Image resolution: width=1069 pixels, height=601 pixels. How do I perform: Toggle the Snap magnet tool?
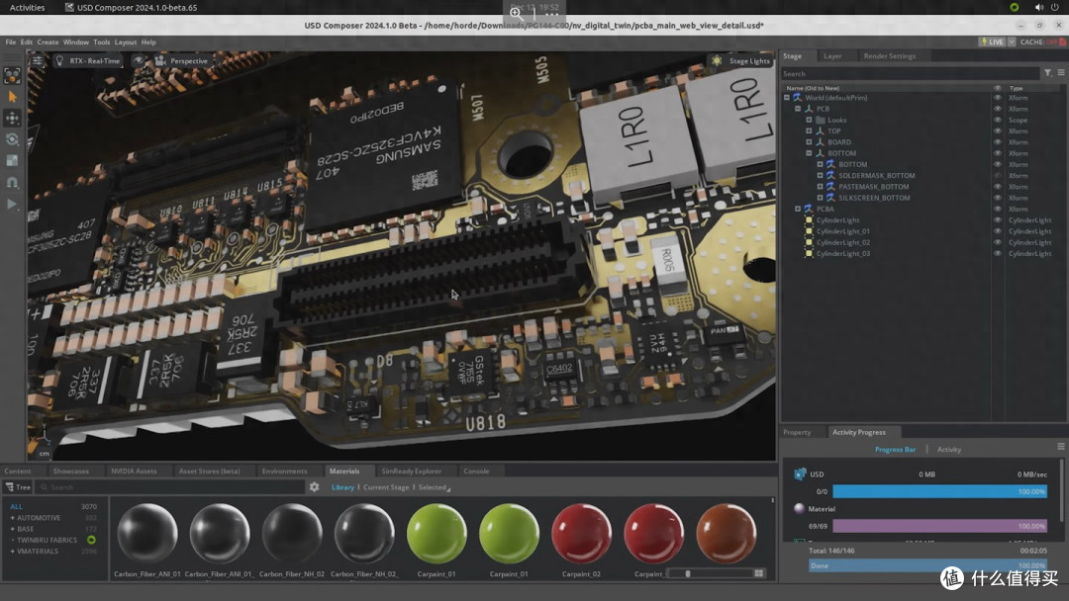tap(12, 183)
